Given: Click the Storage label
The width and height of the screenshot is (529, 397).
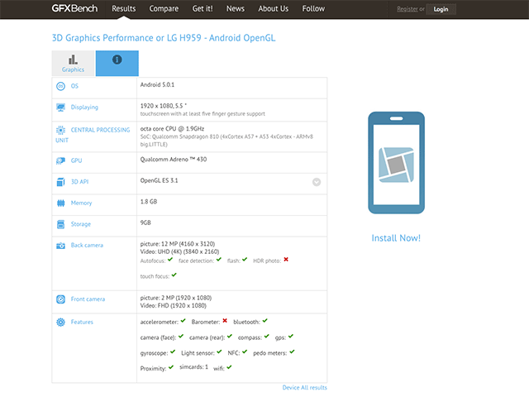Looking at the screenshot, I should (81, 224).
